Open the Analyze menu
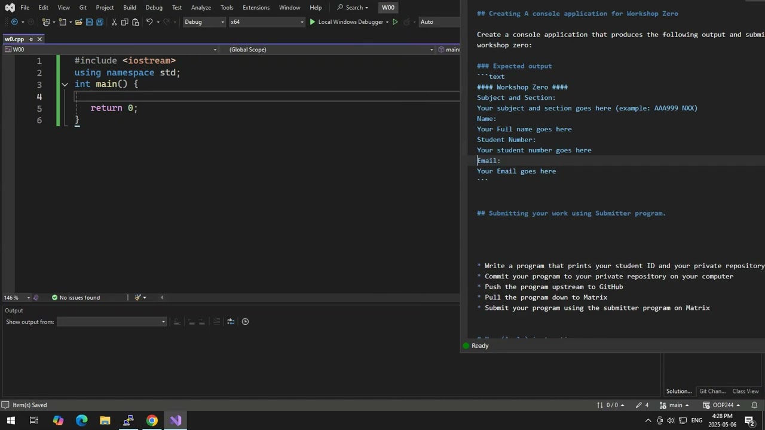 pyautogui.click(x=201, y=8)
